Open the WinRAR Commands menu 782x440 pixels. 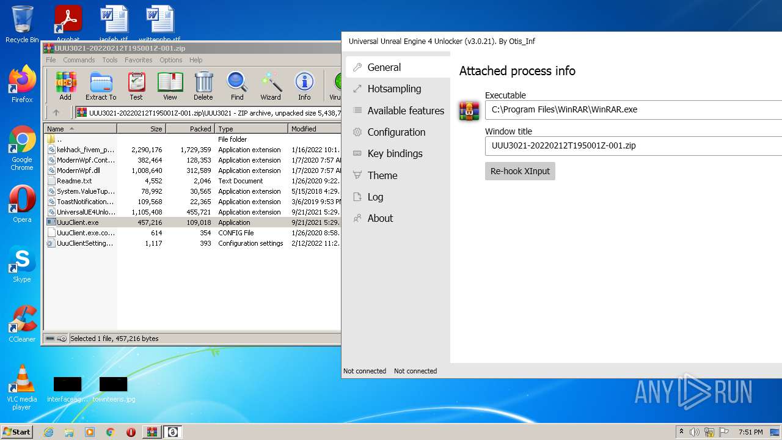(79, 60)
